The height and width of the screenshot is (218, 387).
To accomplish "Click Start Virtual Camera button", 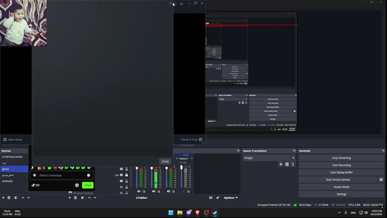I will [x=338, y=180].
